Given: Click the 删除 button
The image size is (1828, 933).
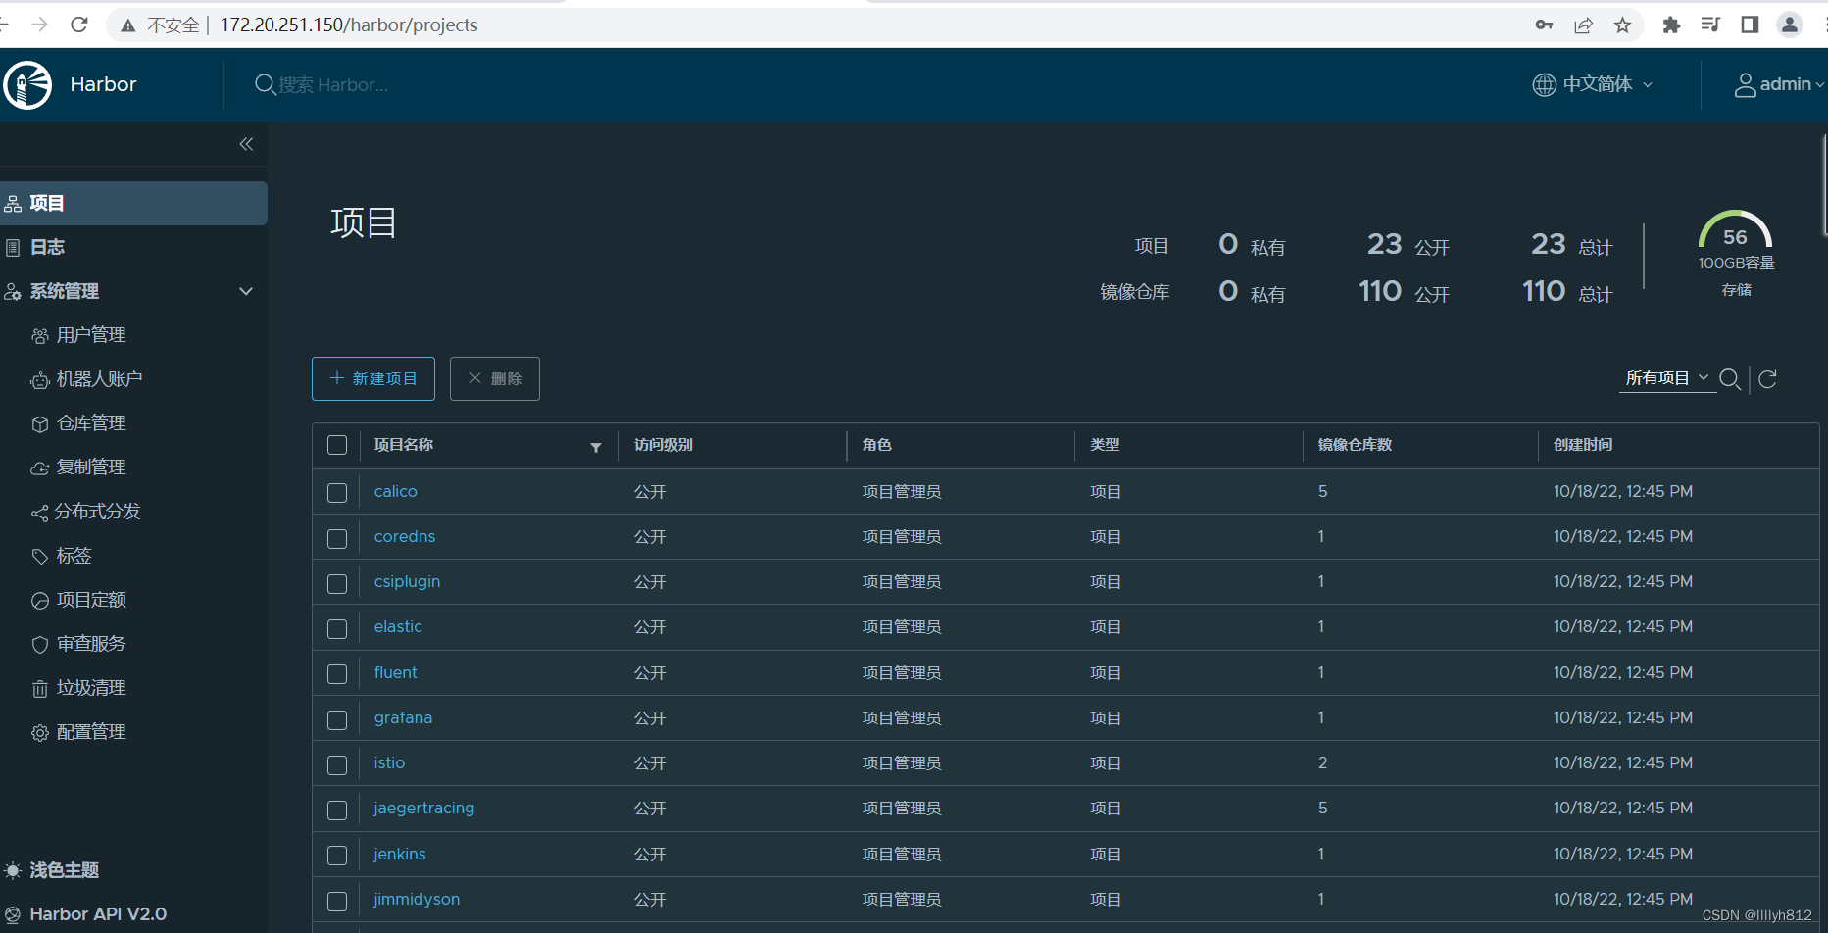Looking at the screenshot, I should tap(495, 378).
